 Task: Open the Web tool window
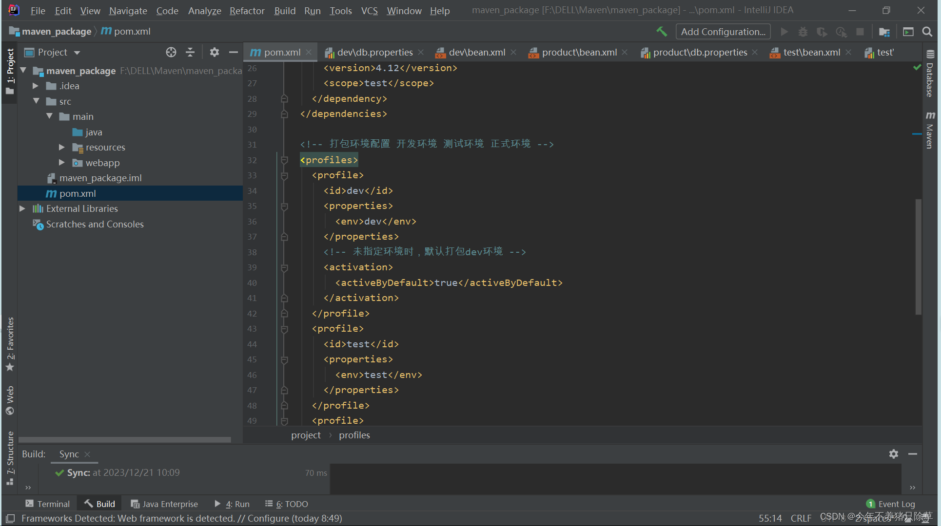[10, 400]
